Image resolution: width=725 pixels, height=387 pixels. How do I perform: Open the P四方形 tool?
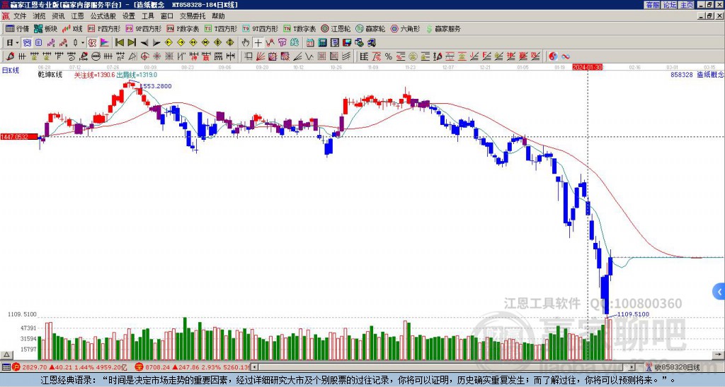click(x=104, y=28)
